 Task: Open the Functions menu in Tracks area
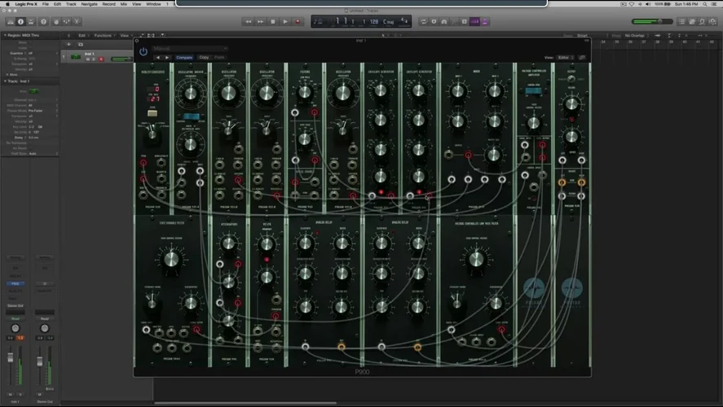point(104,36)
